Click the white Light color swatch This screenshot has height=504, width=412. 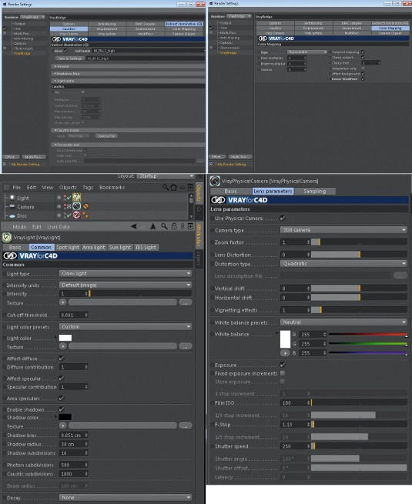pyautogui.click(x=65, y=338)
